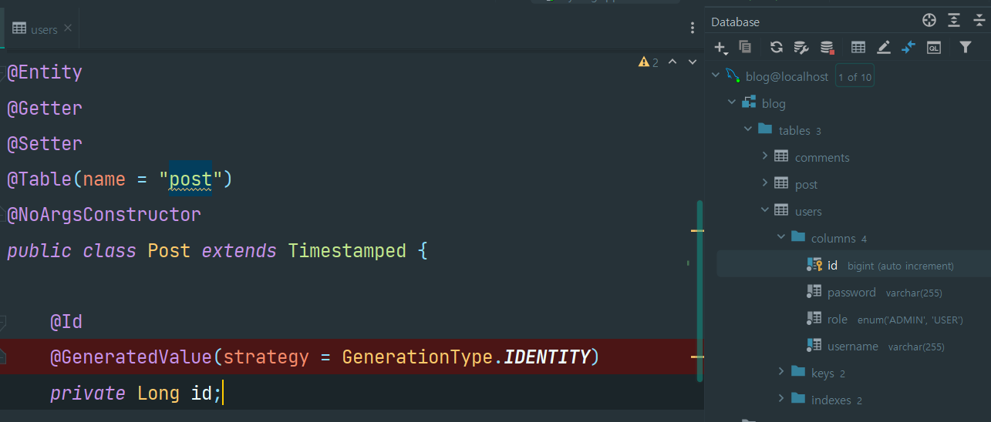Duplicate the selected data source
The width and height of the screenshot is (991, 422).
745,47
